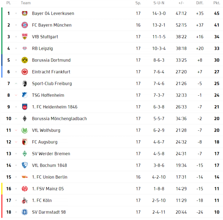The height and width of the screenshot is (220, 223).
Task: Click the 1. FC Köln goat crest
Action: pyautogui.click(x=25, y=200)
